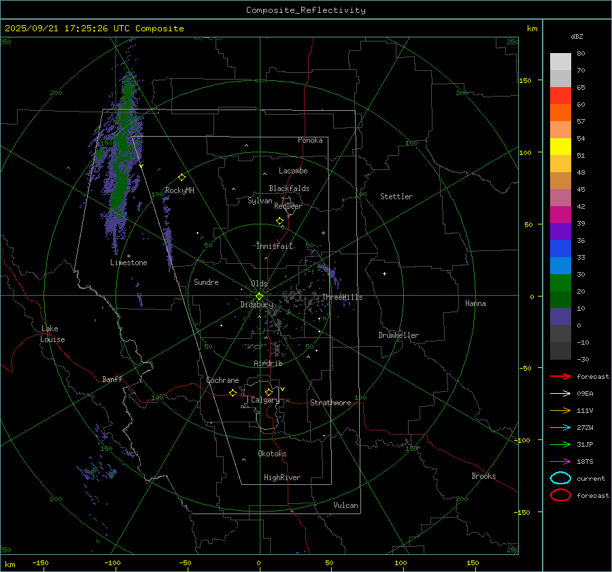Click the yellow diamond marker below Cochrane

click(x=233, y=393)
